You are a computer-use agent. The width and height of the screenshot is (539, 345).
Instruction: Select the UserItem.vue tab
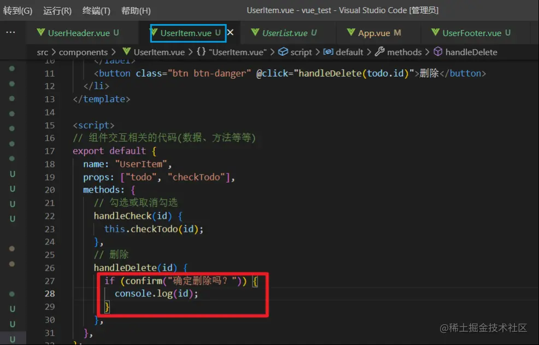point(189,33)
